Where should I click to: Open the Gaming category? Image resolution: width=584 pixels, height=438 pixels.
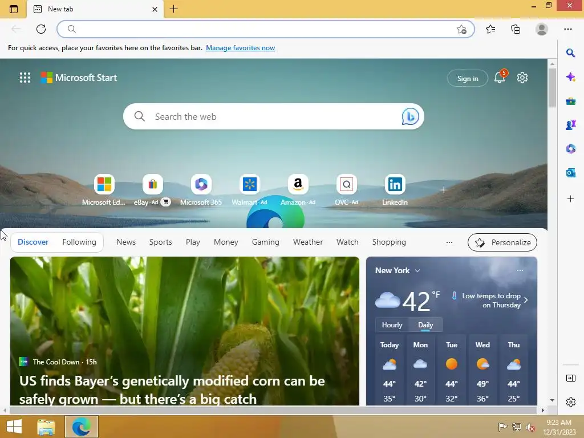(266, 242)
